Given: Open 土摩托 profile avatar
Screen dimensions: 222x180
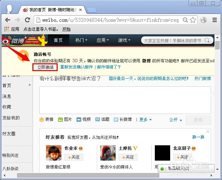Looking at the screenshot, I should tap(108, 153).
